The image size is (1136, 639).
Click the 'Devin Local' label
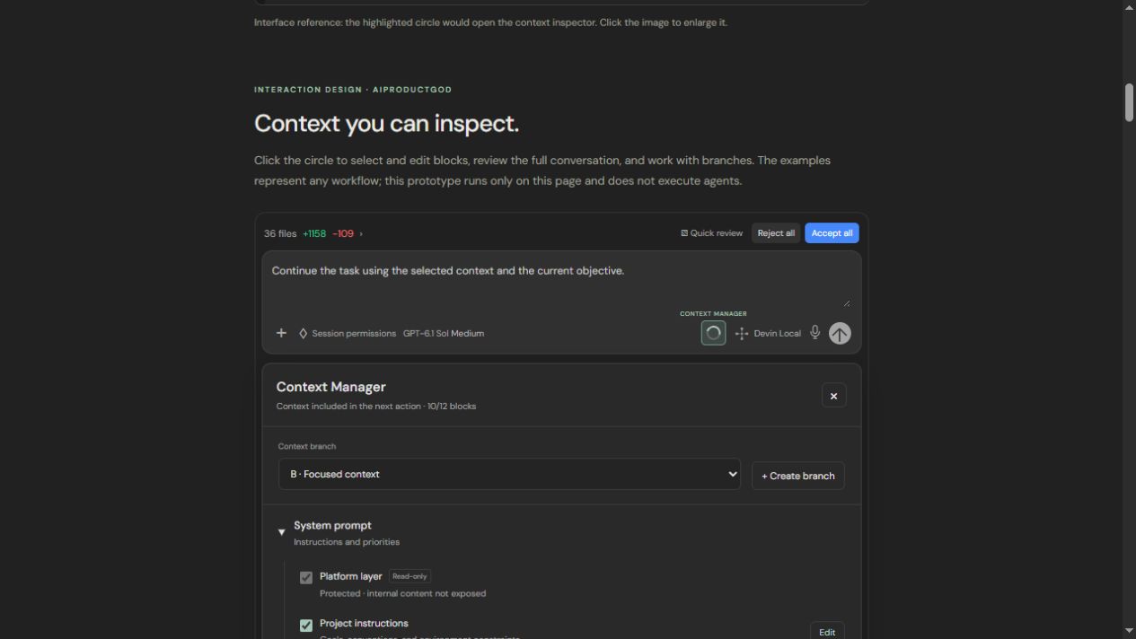(x=777, y=333)
